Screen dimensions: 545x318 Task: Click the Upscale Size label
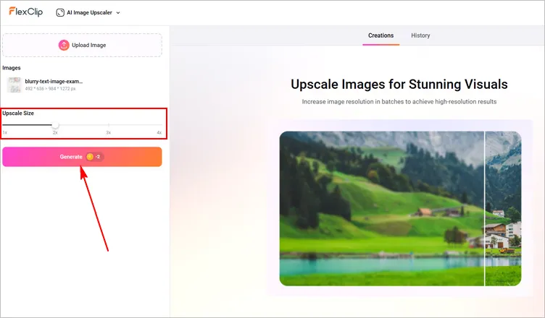tap(18, 113)
